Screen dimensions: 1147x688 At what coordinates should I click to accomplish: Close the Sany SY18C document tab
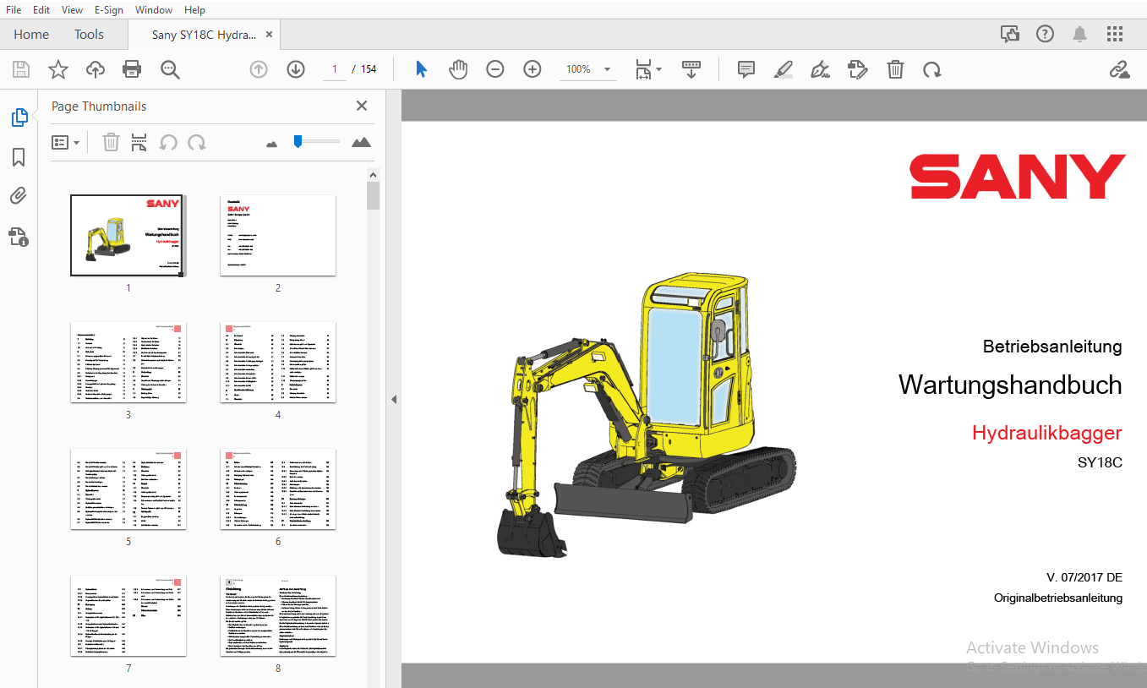click(x=269, y=35)
